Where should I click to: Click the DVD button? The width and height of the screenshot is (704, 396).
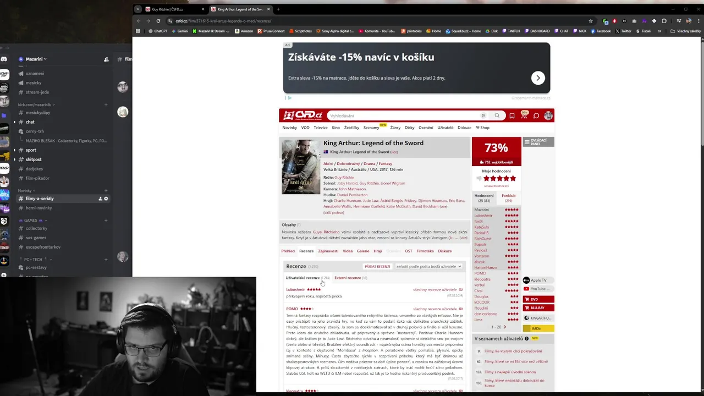tap(538, 299)
